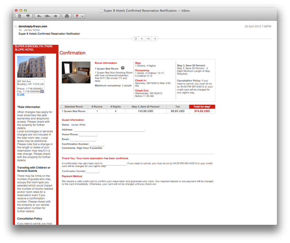The image size is (290, 243).
Task: Reply all using toolbar double-arrow icon
Action: (47, 16)
